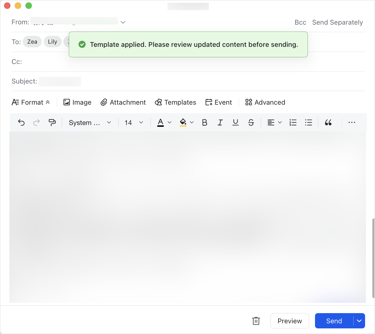Open more formatting options ellipsis
This screenshot has width=375, height=334.
coord(352,123)
